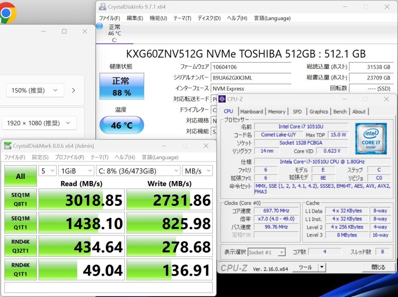Run the SEQ1M Q8T1 test
The image size is (398, 297).
point(21,200)
